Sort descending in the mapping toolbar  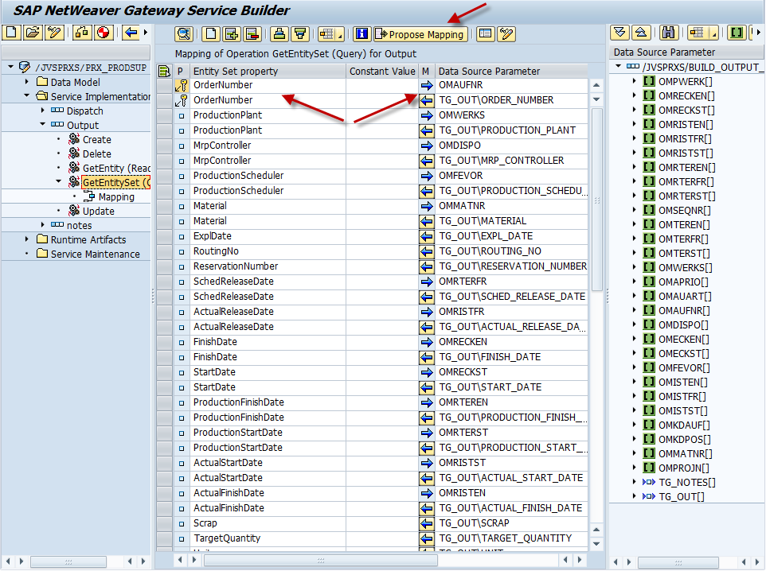click(x=300, y=33)
